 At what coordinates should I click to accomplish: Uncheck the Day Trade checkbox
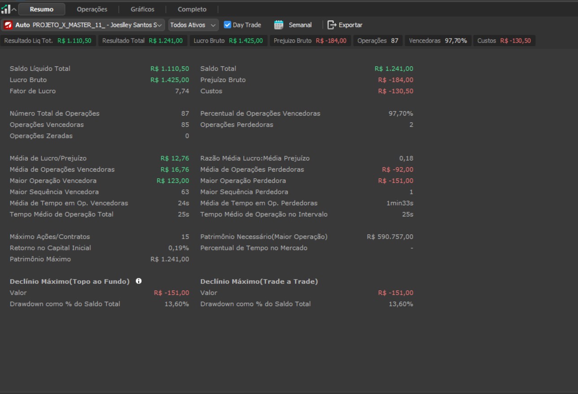pos(227,25)
